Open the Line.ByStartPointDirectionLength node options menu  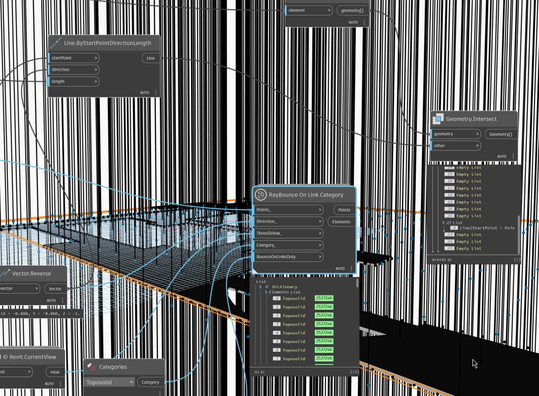156,92
